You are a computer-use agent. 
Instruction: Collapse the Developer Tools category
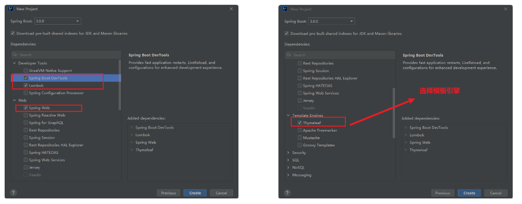point(14,63)
